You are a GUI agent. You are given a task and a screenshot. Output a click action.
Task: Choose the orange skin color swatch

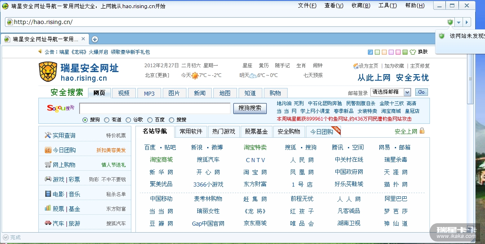coord(384,52)
